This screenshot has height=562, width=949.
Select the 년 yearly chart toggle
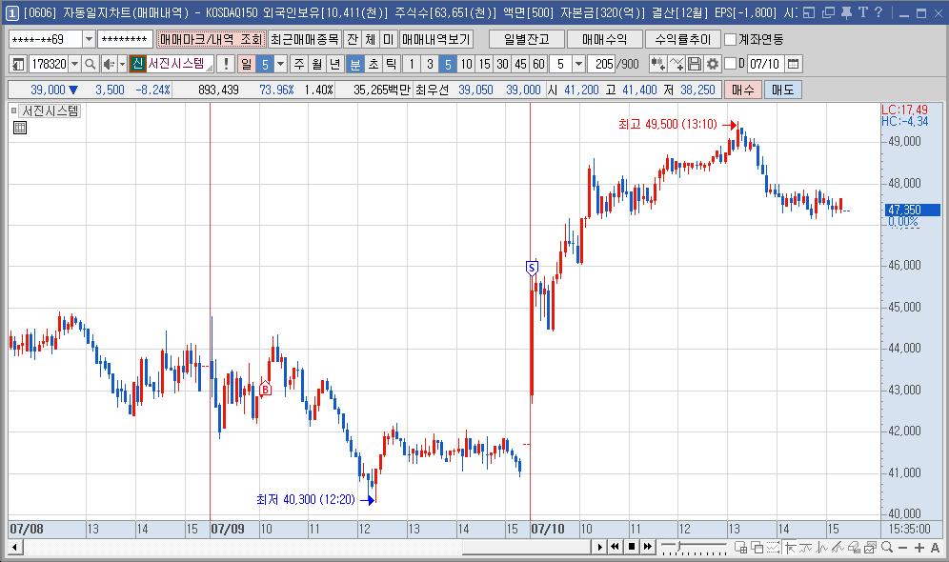[x=334, y=64]
